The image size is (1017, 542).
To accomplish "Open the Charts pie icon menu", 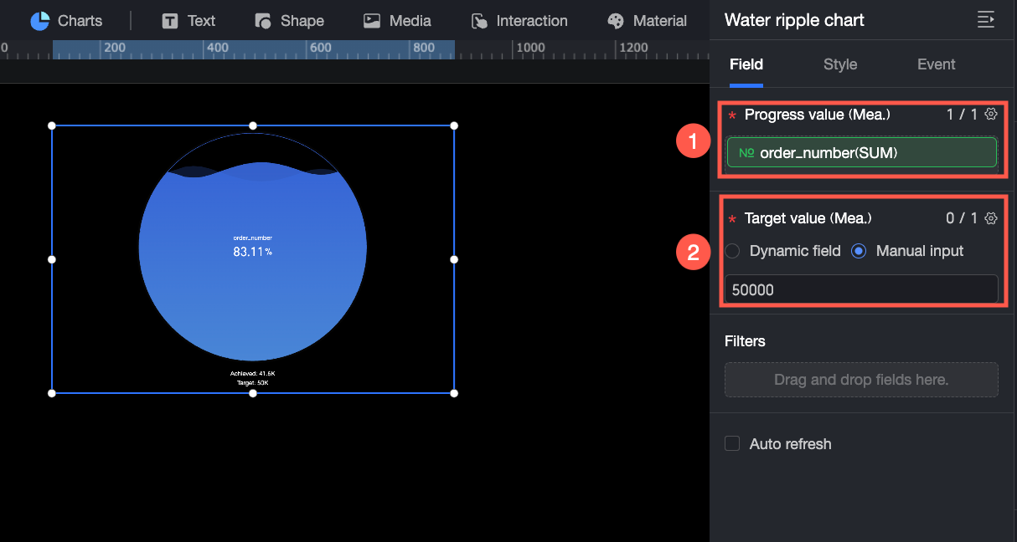I will pos(39,21).
